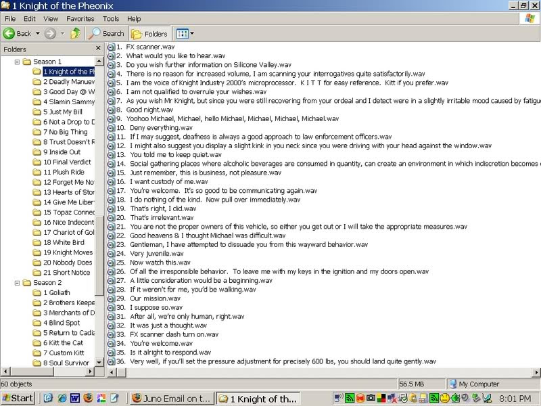Open the 7 Custom Kitt folder
Viewport: 541px width, 406px height.
[x=64, y=353]
